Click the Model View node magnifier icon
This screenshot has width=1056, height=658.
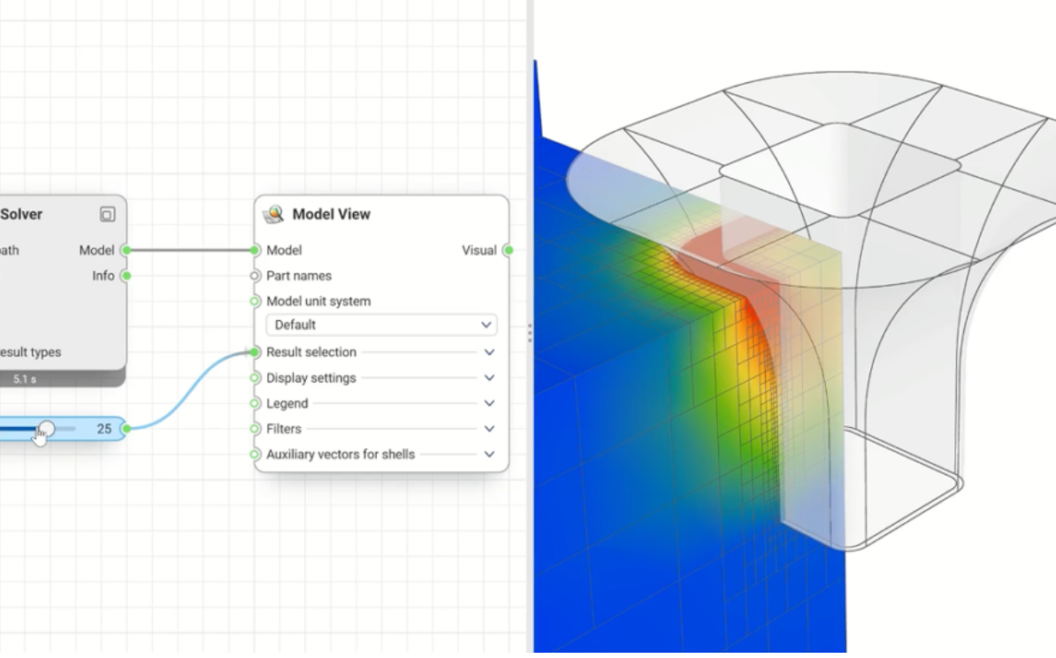click(273, 214)
